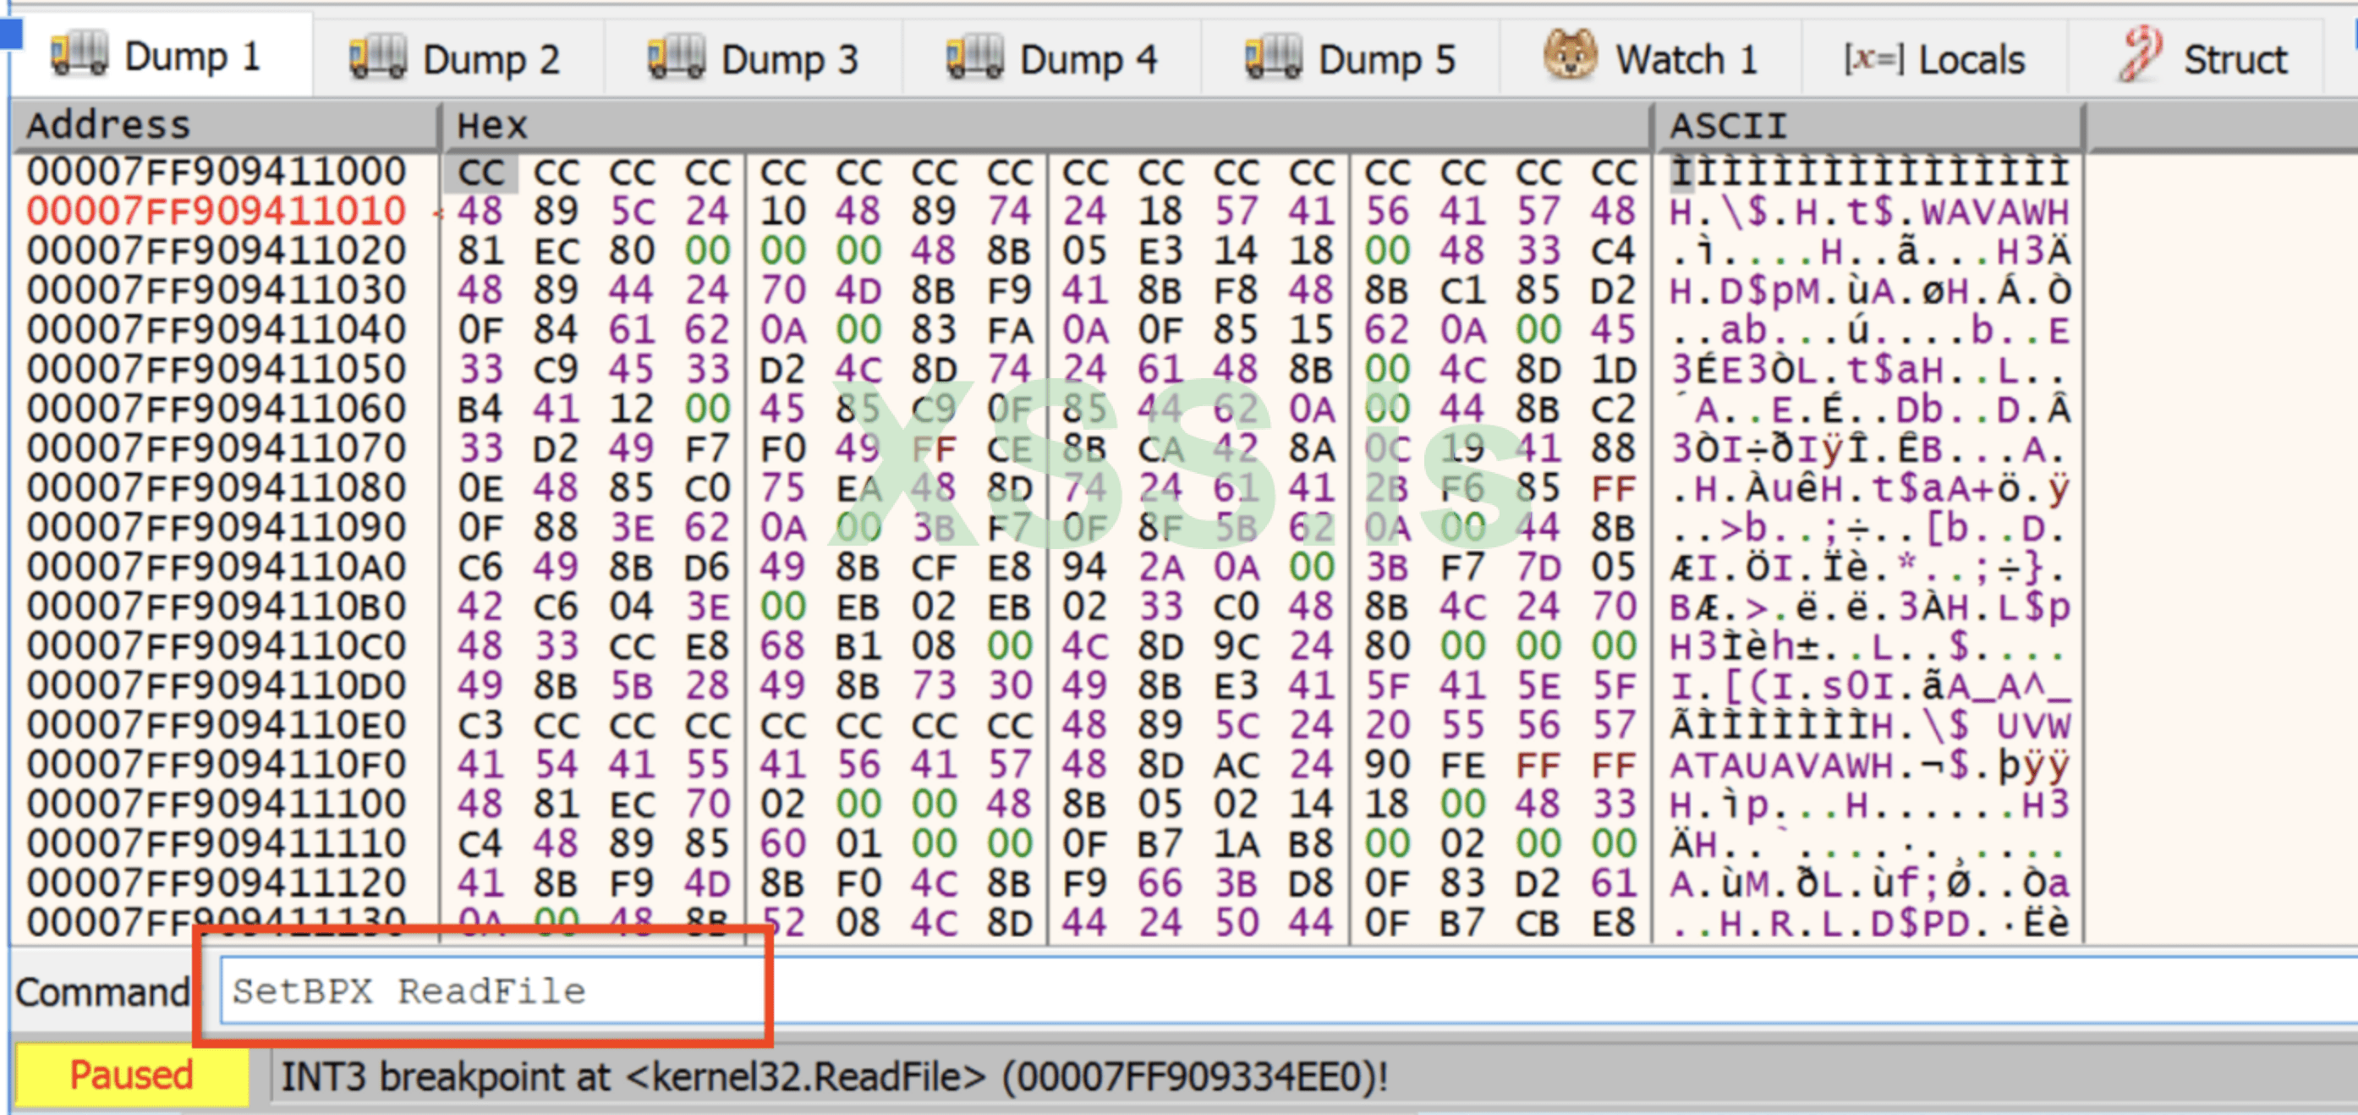Click the highlighted first CC byte
Screen dimensions: 2358x1115
click(x=480, y=173)
